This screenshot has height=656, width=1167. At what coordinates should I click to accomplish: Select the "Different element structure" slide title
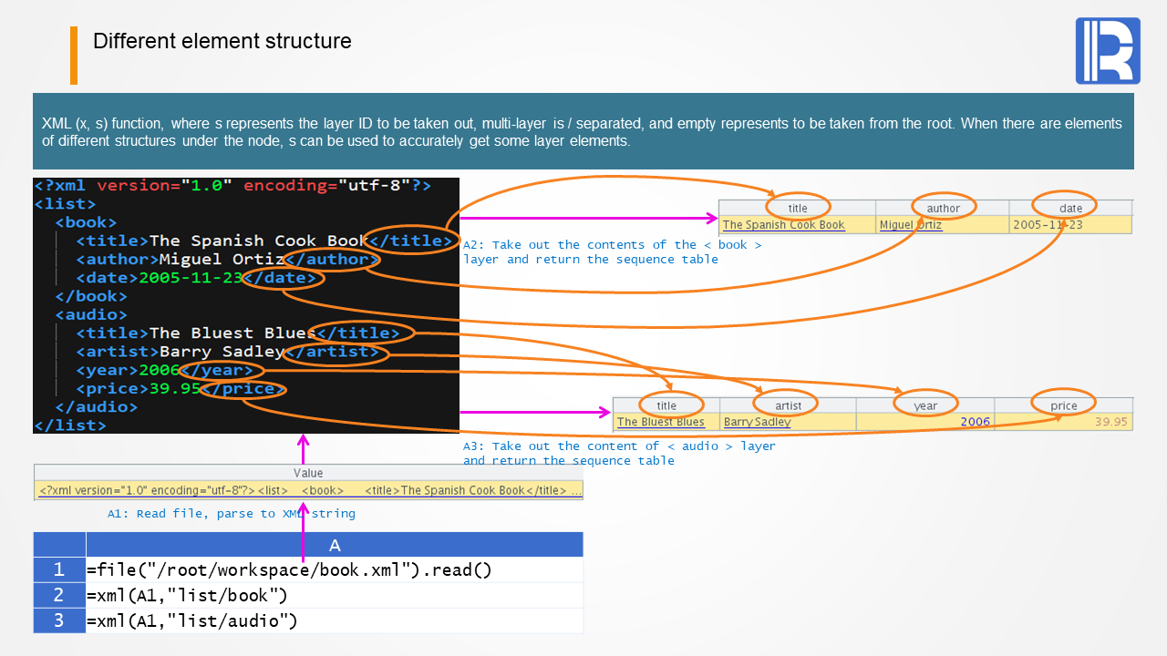click(x=222, y=41)
